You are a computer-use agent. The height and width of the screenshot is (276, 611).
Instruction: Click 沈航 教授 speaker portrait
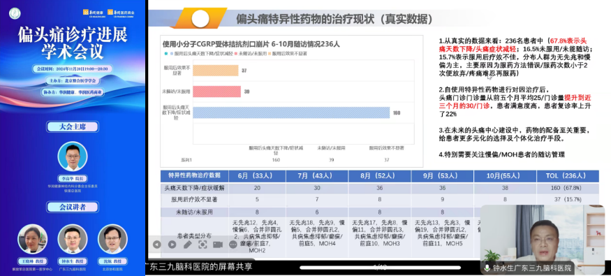coord(112,239)
